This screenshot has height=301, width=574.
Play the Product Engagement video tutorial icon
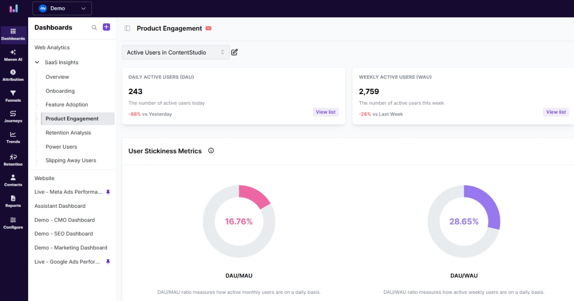pyautogui.click(x=209, y=28)
